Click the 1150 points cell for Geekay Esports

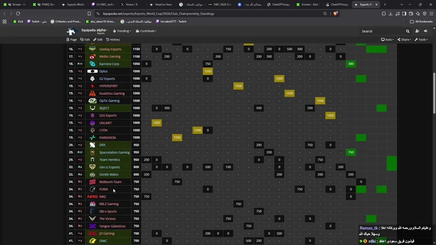coord(136,49)
